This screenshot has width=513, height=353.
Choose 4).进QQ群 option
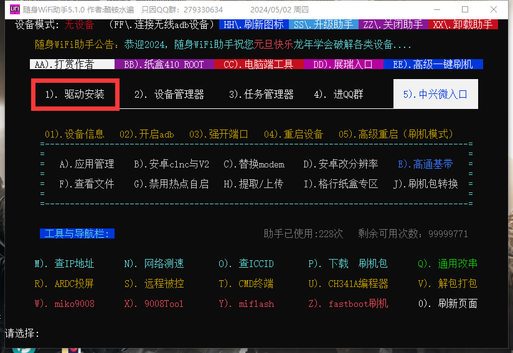pyautogui.click(x=339, y=94)
